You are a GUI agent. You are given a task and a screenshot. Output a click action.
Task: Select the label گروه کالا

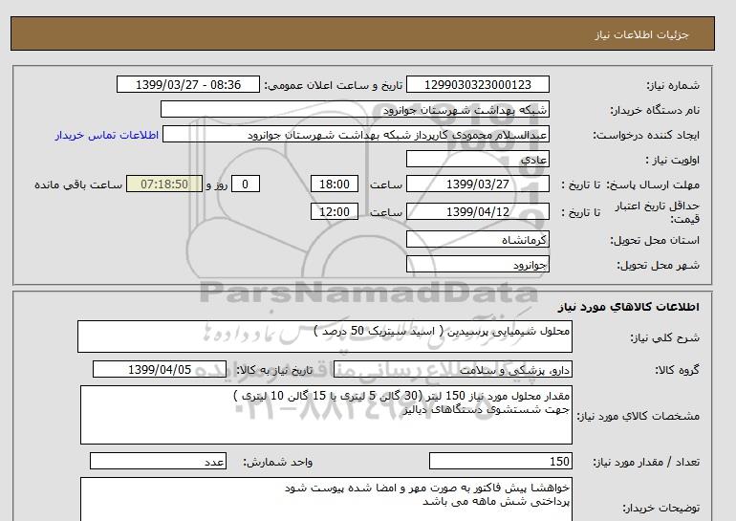[x=678, y=370]
